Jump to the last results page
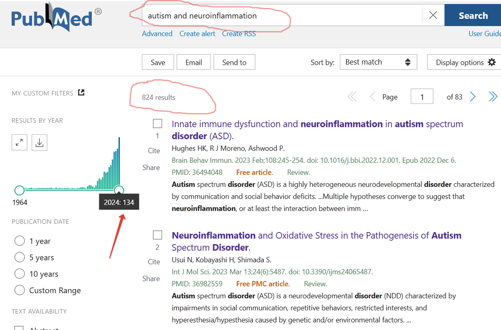 click(x=493, y=97)
